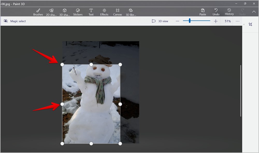Screen dimensions: 259x153
Task: Open the Stickers panel
Action: [78, 12]
